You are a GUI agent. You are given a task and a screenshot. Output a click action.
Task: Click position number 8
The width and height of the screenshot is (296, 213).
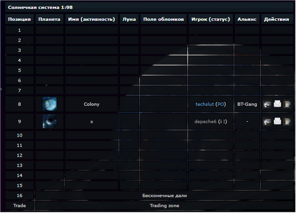coord(19,104)
